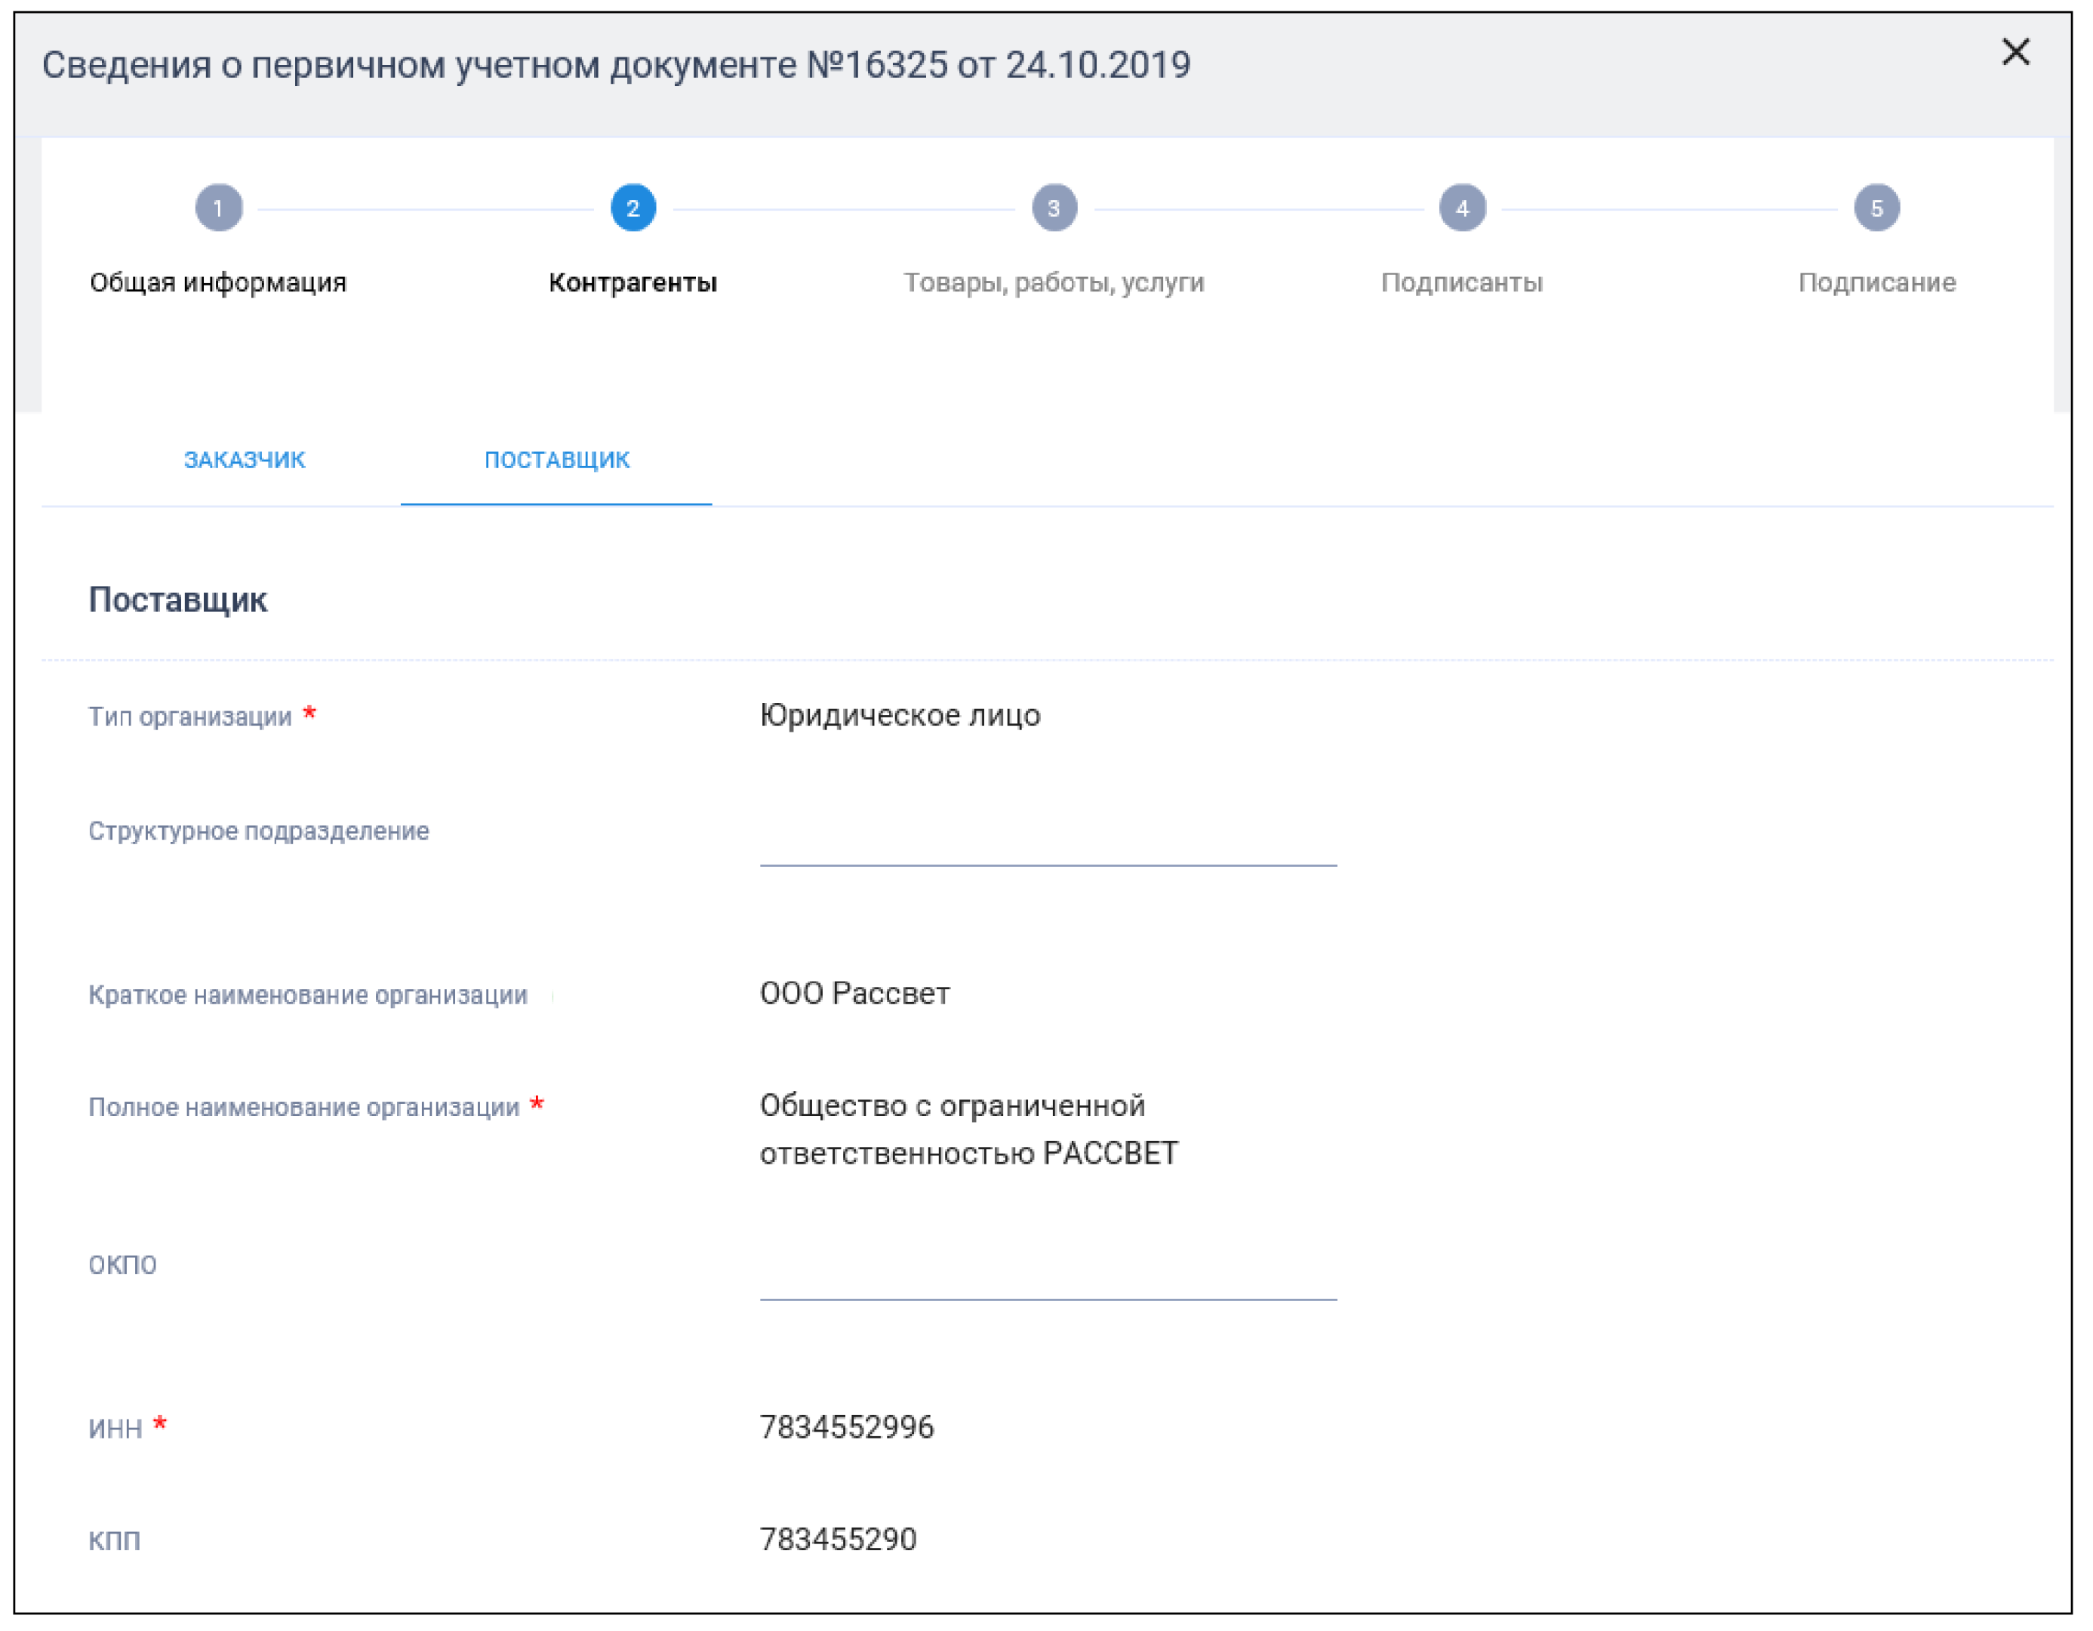Go to step 4 circle

coord(1461,208)
